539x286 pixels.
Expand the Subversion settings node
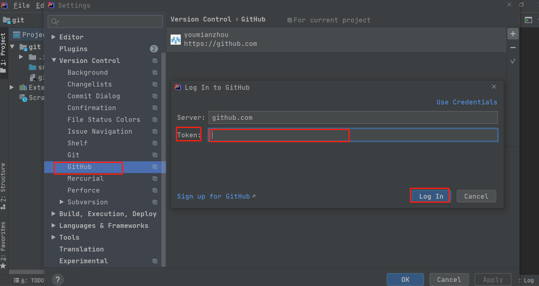tap(62, 202)
